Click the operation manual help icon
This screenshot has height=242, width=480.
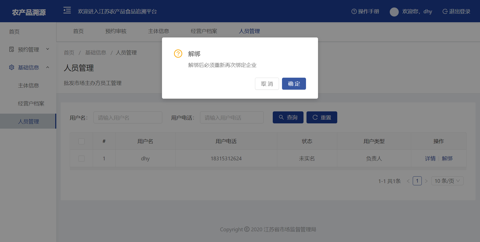tap(354, 11)
